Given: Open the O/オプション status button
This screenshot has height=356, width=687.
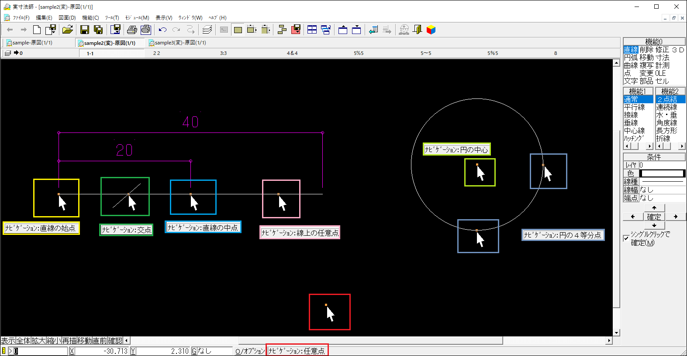Looking at the screenshot, I should 250,351.
